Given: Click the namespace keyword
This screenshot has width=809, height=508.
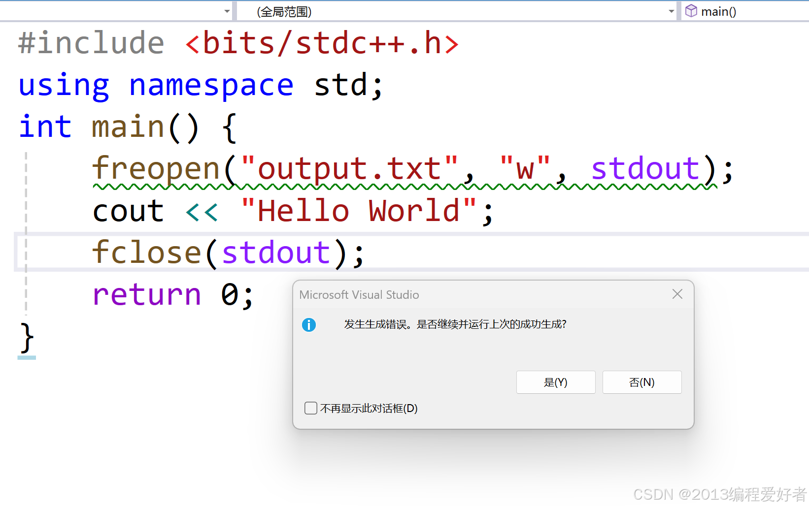Looking at the screenshot, I should 211,85.
